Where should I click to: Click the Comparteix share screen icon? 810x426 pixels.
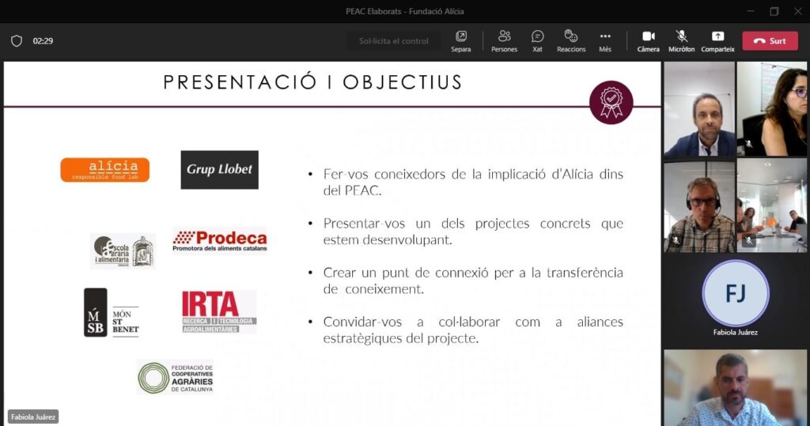click(x=717, y=40)
